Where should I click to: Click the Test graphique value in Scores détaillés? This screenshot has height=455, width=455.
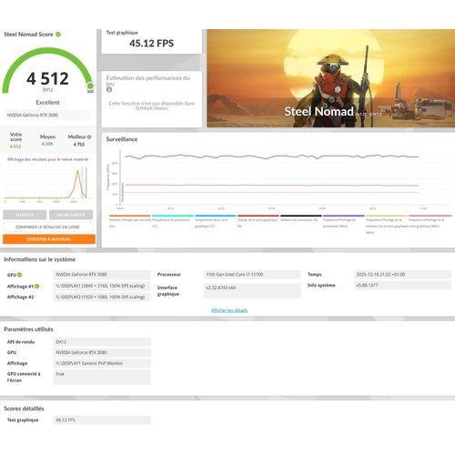[x=102, y=420]
